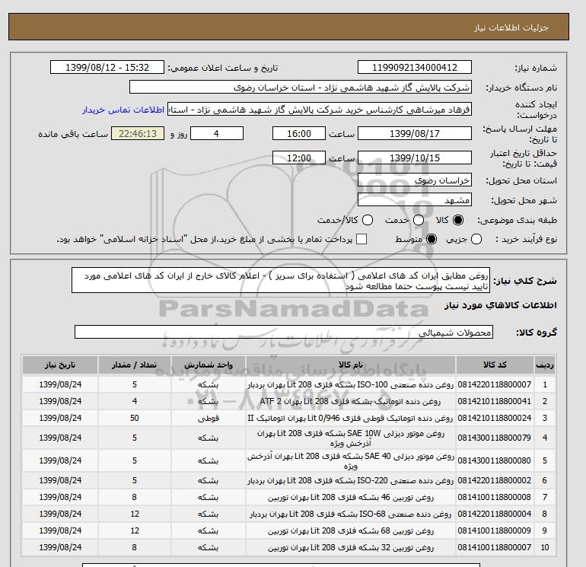586x567 pixels.
Task: Click product code 0814300118800079
Action: pyautogui.click(x=495, y=438)
